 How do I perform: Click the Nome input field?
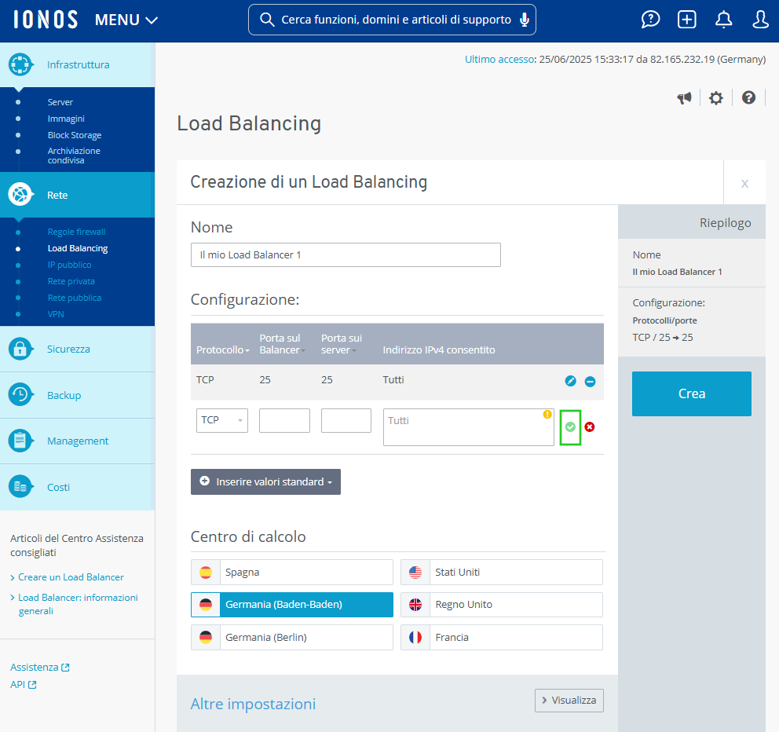[346, 255]
